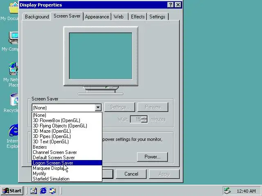Cancel the Display Properties dialog

(131, 174)
